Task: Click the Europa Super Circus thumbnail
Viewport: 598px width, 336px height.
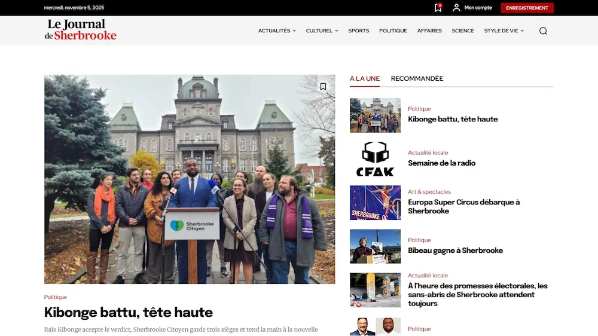Action: (x=375, y=203)
